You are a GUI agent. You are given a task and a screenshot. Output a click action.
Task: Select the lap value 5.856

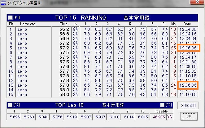[x=57, y=117]
